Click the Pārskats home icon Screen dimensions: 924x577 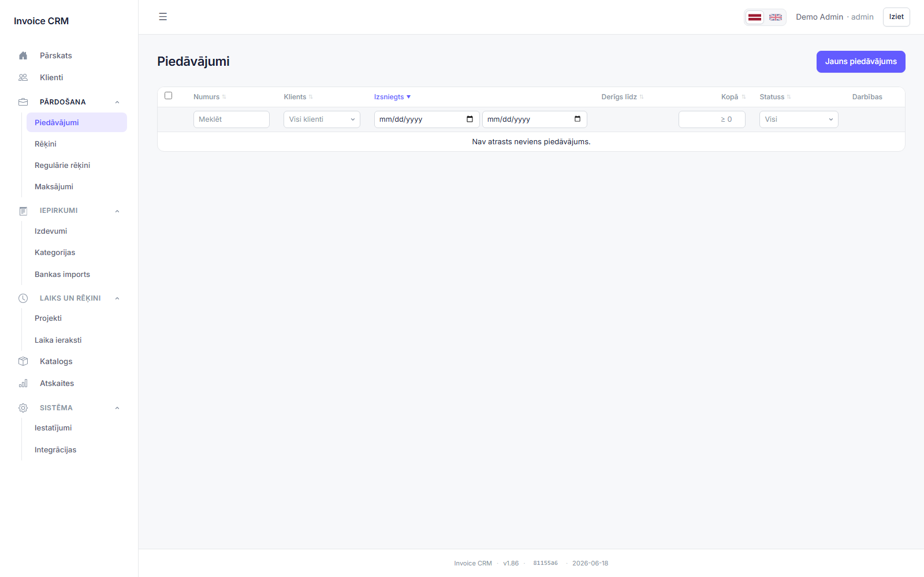tap(23, 55)
